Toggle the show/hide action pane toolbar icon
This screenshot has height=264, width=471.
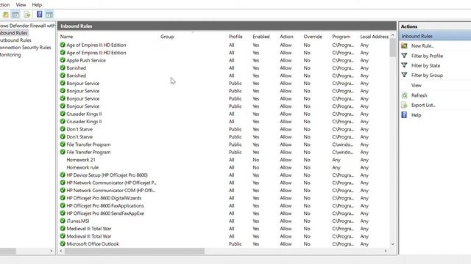pyautogui.click(x=49, y=15)
